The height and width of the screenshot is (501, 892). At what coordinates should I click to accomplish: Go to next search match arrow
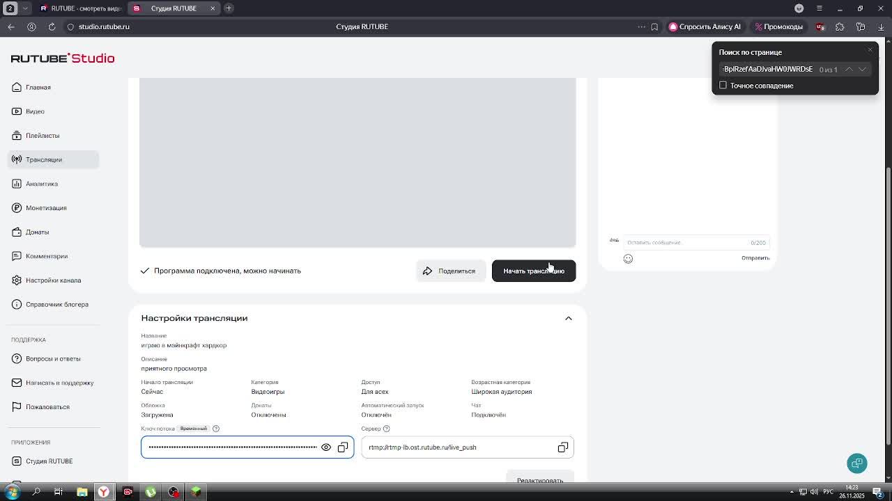pos(863,69)
